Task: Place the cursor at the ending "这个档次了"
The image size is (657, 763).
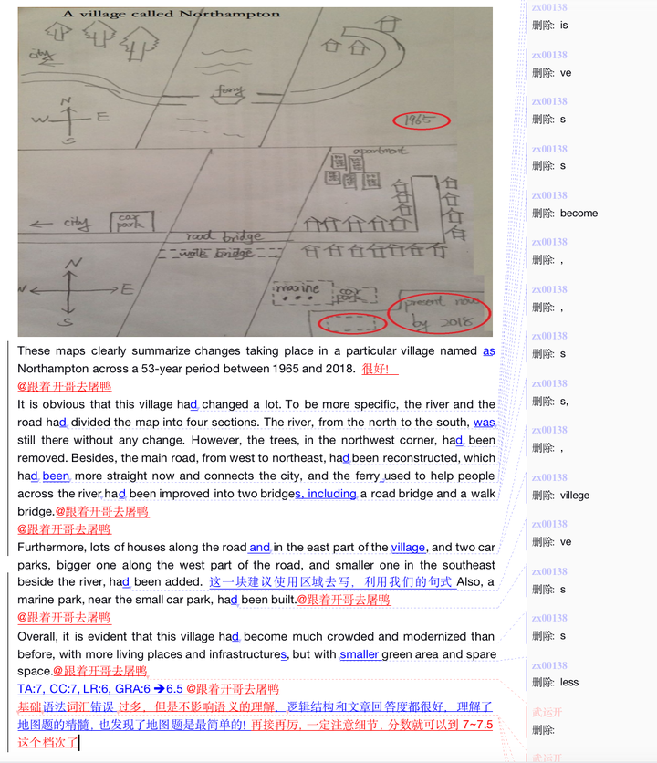Action: tap(47, 743)
